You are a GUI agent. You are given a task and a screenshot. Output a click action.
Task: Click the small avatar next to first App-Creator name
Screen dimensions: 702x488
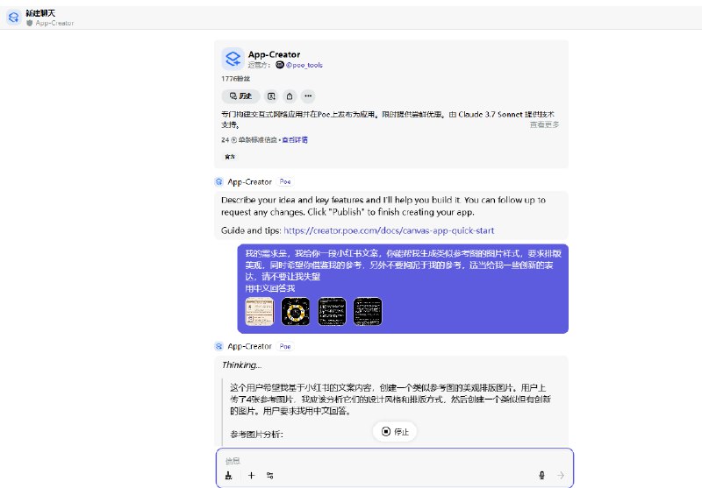tap(218, 182)
